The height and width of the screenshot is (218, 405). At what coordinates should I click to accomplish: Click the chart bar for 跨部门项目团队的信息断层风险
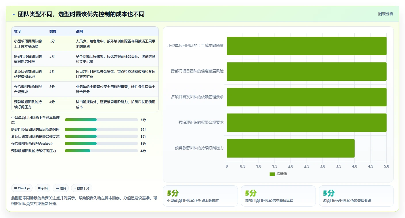click(307, 72)
